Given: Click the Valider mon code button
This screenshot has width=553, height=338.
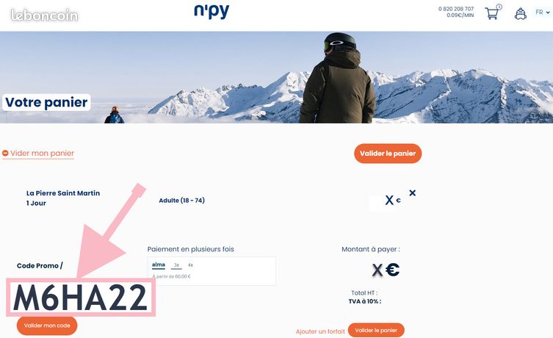Looking at the screenshot, I should pos(47,326).
